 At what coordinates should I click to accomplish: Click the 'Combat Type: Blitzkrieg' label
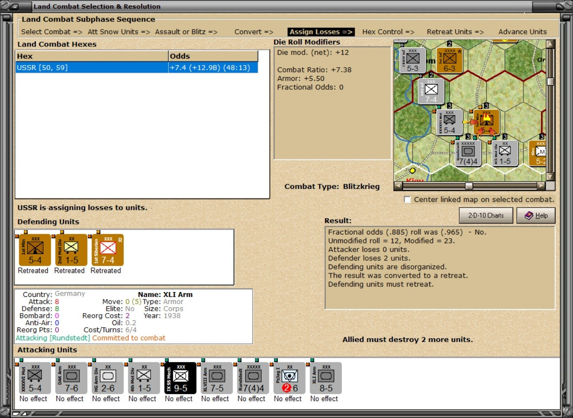click(x=332, y=187)
